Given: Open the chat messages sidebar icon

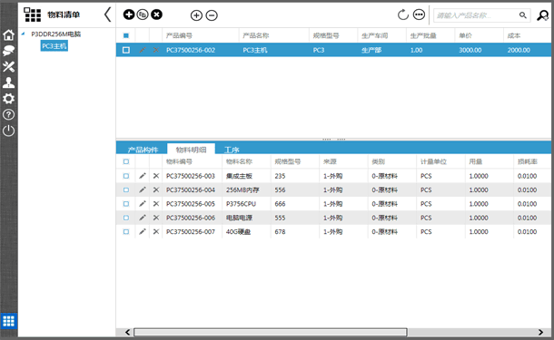Looking at the screenshot, I should click(x=8, y=51).
